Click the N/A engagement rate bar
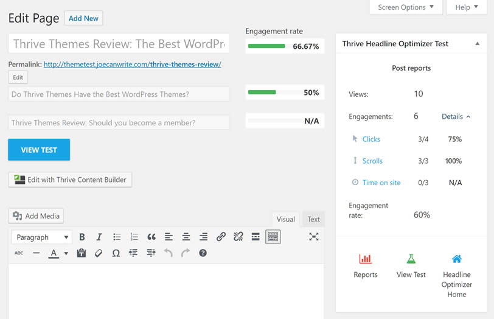 (285, 121)
